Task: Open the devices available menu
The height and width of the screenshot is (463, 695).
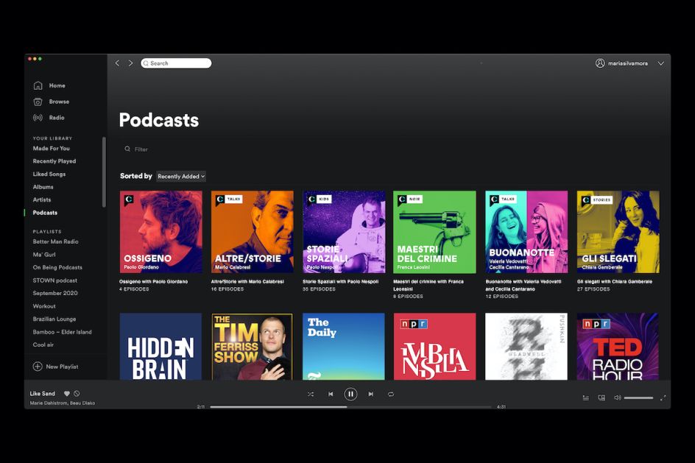Action: point(601,397)
